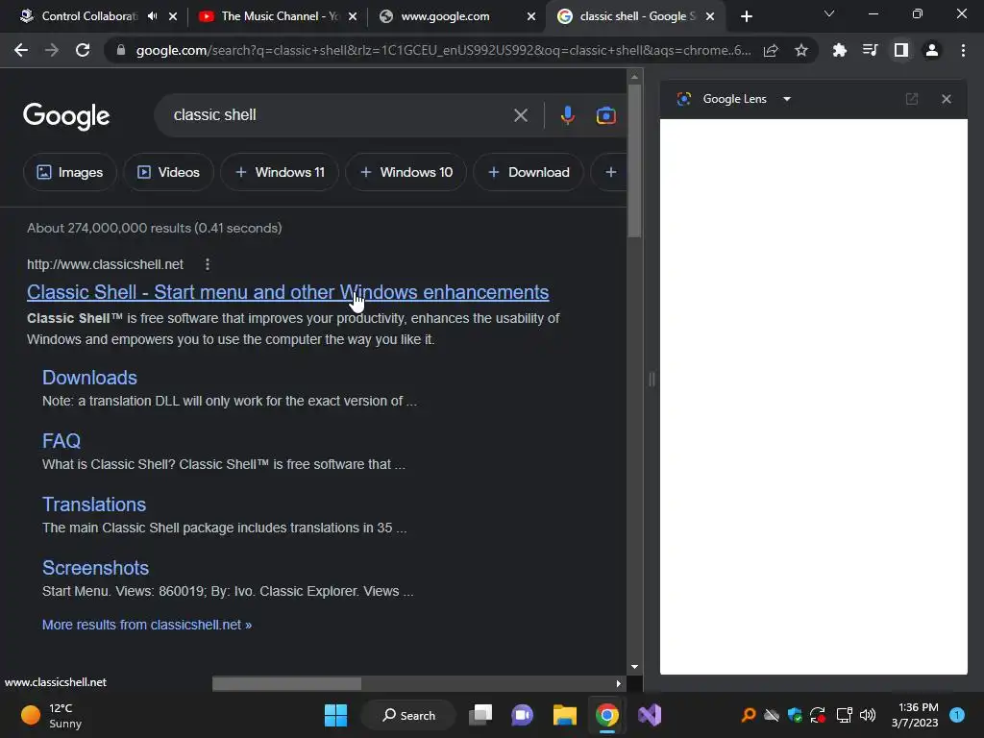Open the weather widget showing 12°C Sunny
The height and width of the screenshot is (738, 984).
pos(52,715)
